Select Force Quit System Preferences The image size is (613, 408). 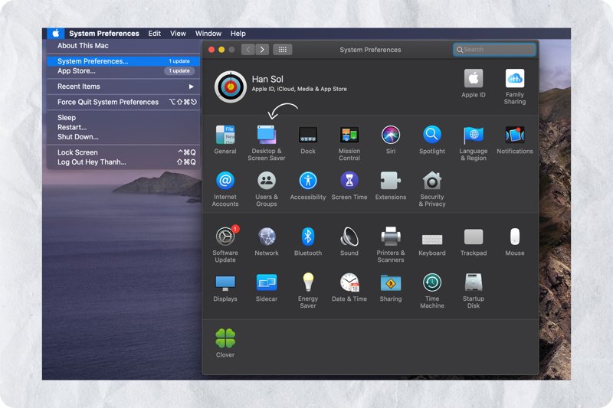pos(123,102)
